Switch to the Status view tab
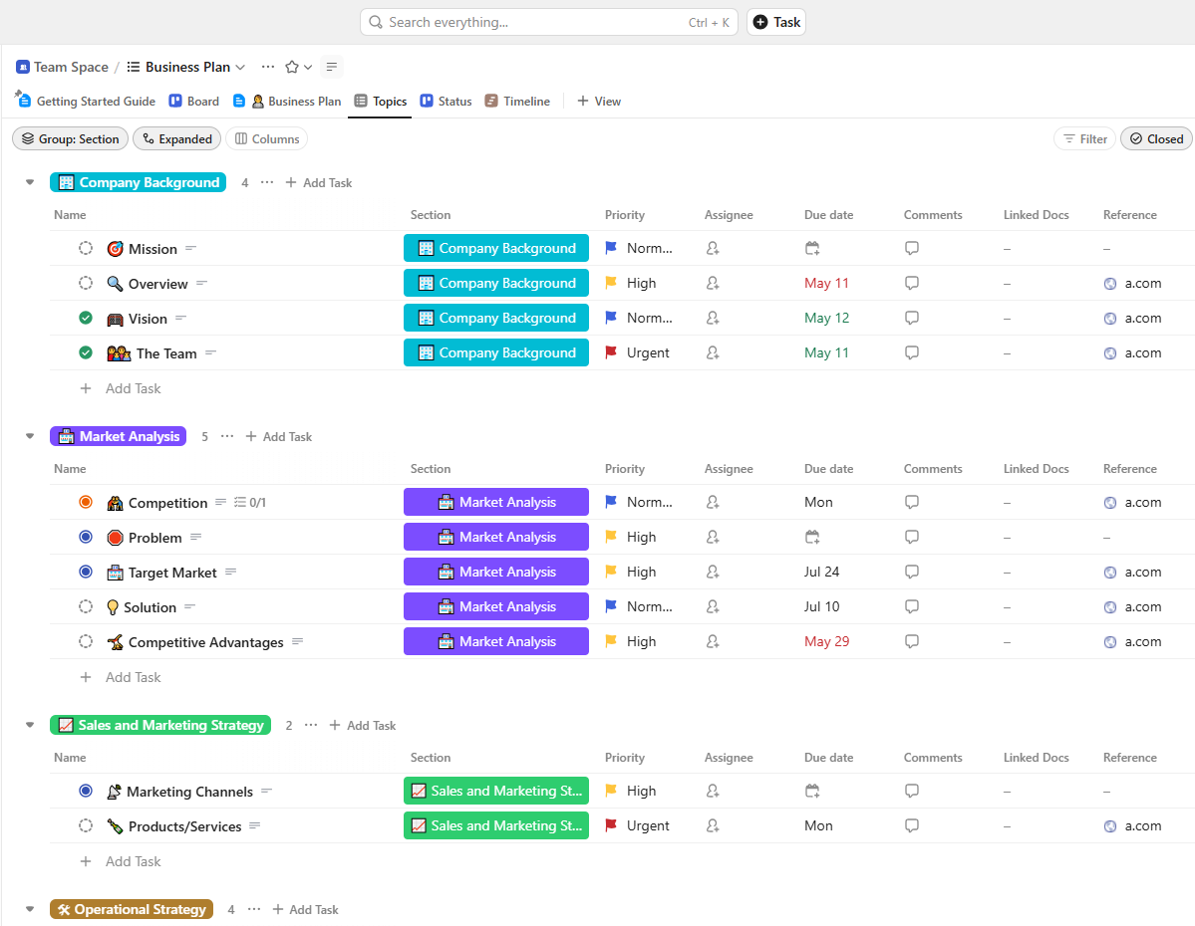Image resolution: width=1195 pixels, height=926 pixels. (446, 102)
